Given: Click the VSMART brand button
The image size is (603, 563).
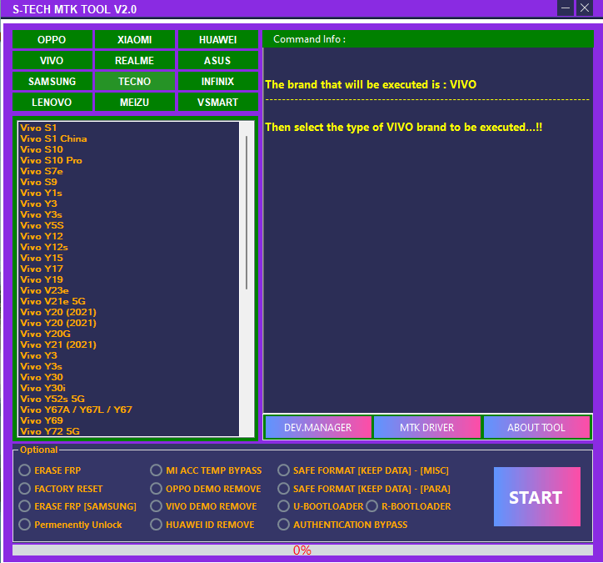Looking at the screenshot, I should (218, 102).
